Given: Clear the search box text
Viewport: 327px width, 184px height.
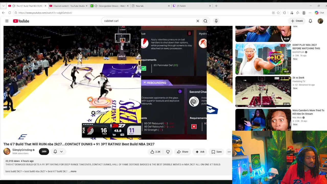Looking at the screenshot, I should click(x=198, y=21).
